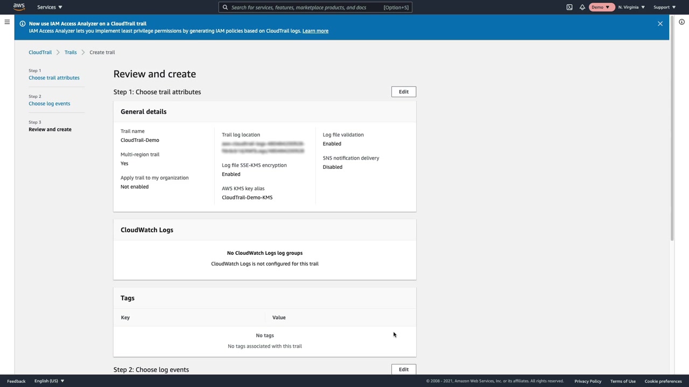Follow the Learn more link
This screenshot has width=689, height=387.
tap(315, 31)
